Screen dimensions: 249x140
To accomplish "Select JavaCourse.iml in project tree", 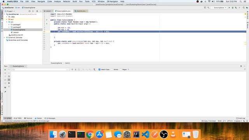I will click(x=16, y=35).
